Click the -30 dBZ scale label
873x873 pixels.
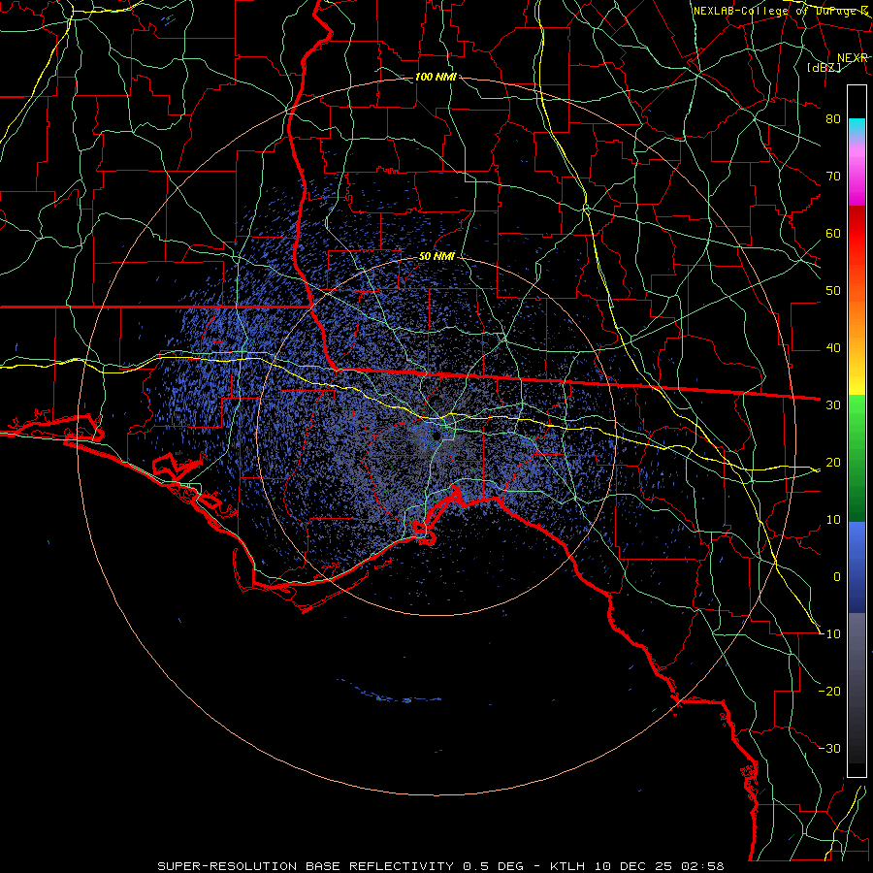829,748
